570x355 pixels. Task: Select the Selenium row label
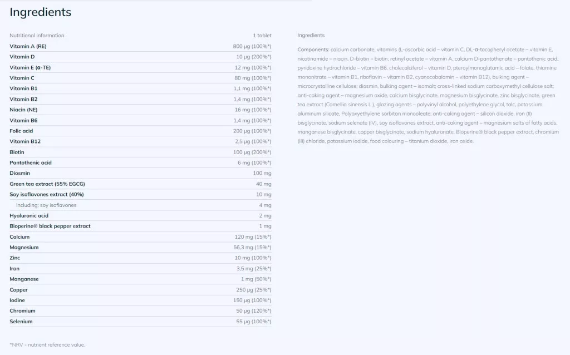(x=21, y=322)
